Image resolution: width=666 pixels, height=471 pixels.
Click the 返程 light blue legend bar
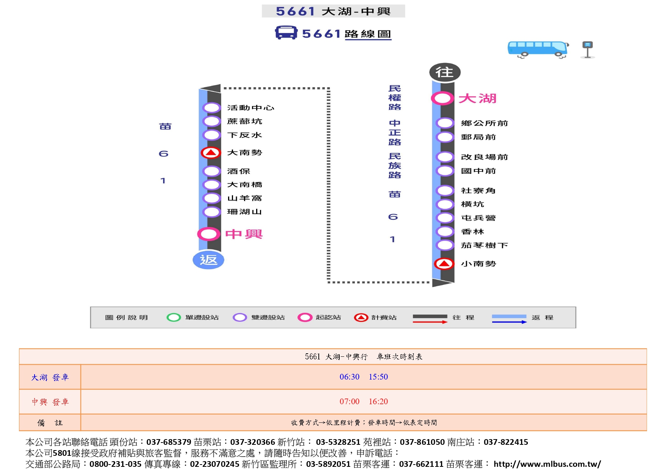pyautogui.click(x=509, y=316)
